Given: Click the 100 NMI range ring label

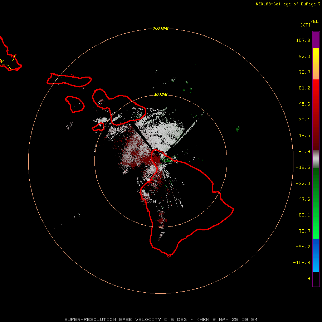Looking at the screenshot, I should [x=161, y=28].
